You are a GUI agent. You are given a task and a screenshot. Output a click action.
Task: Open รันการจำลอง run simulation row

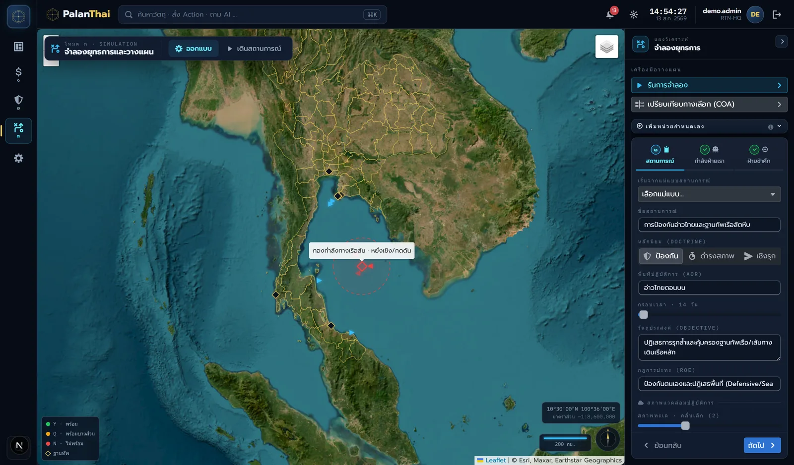click(x=709, y=85)
